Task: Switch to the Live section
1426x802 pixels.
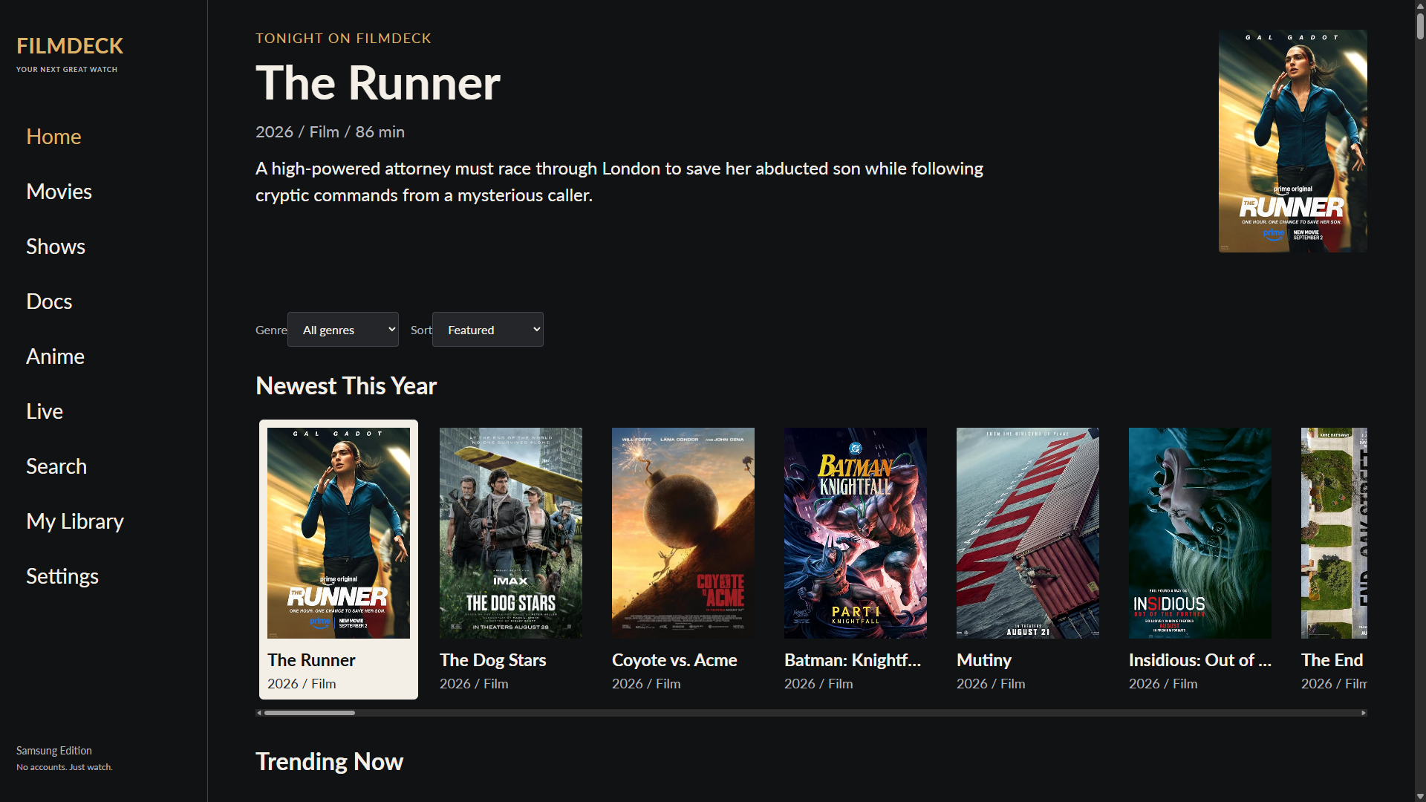Action: point(45,411)
